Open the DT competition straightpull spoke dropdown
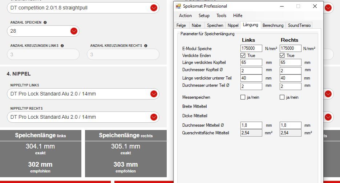340x183 pixels. click(83, 8)
